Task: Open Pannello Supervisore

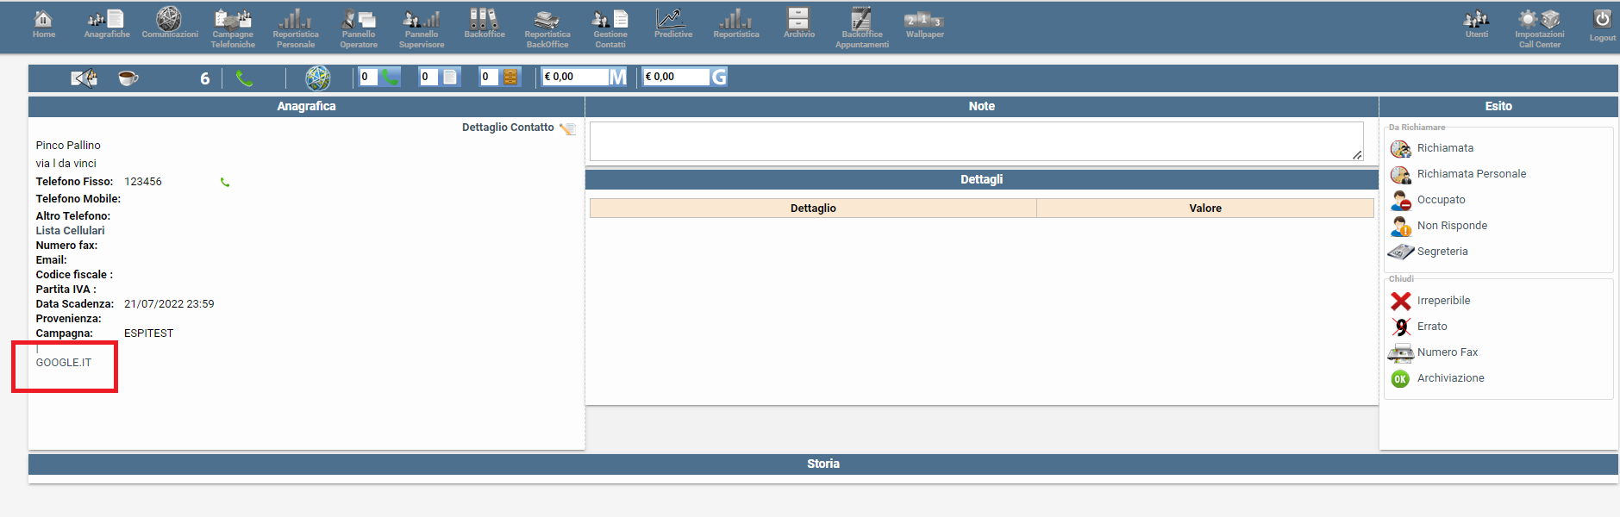Action: 422,28
